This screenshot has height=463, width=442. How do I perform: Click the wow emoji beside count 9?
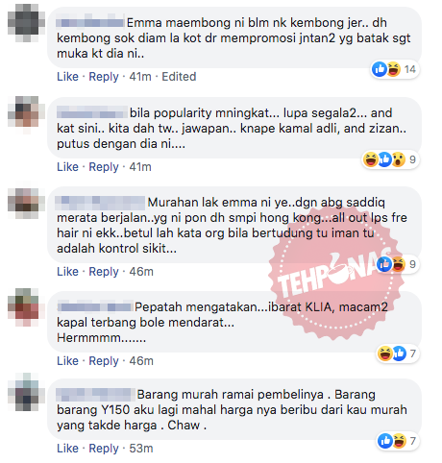point(399,159)
